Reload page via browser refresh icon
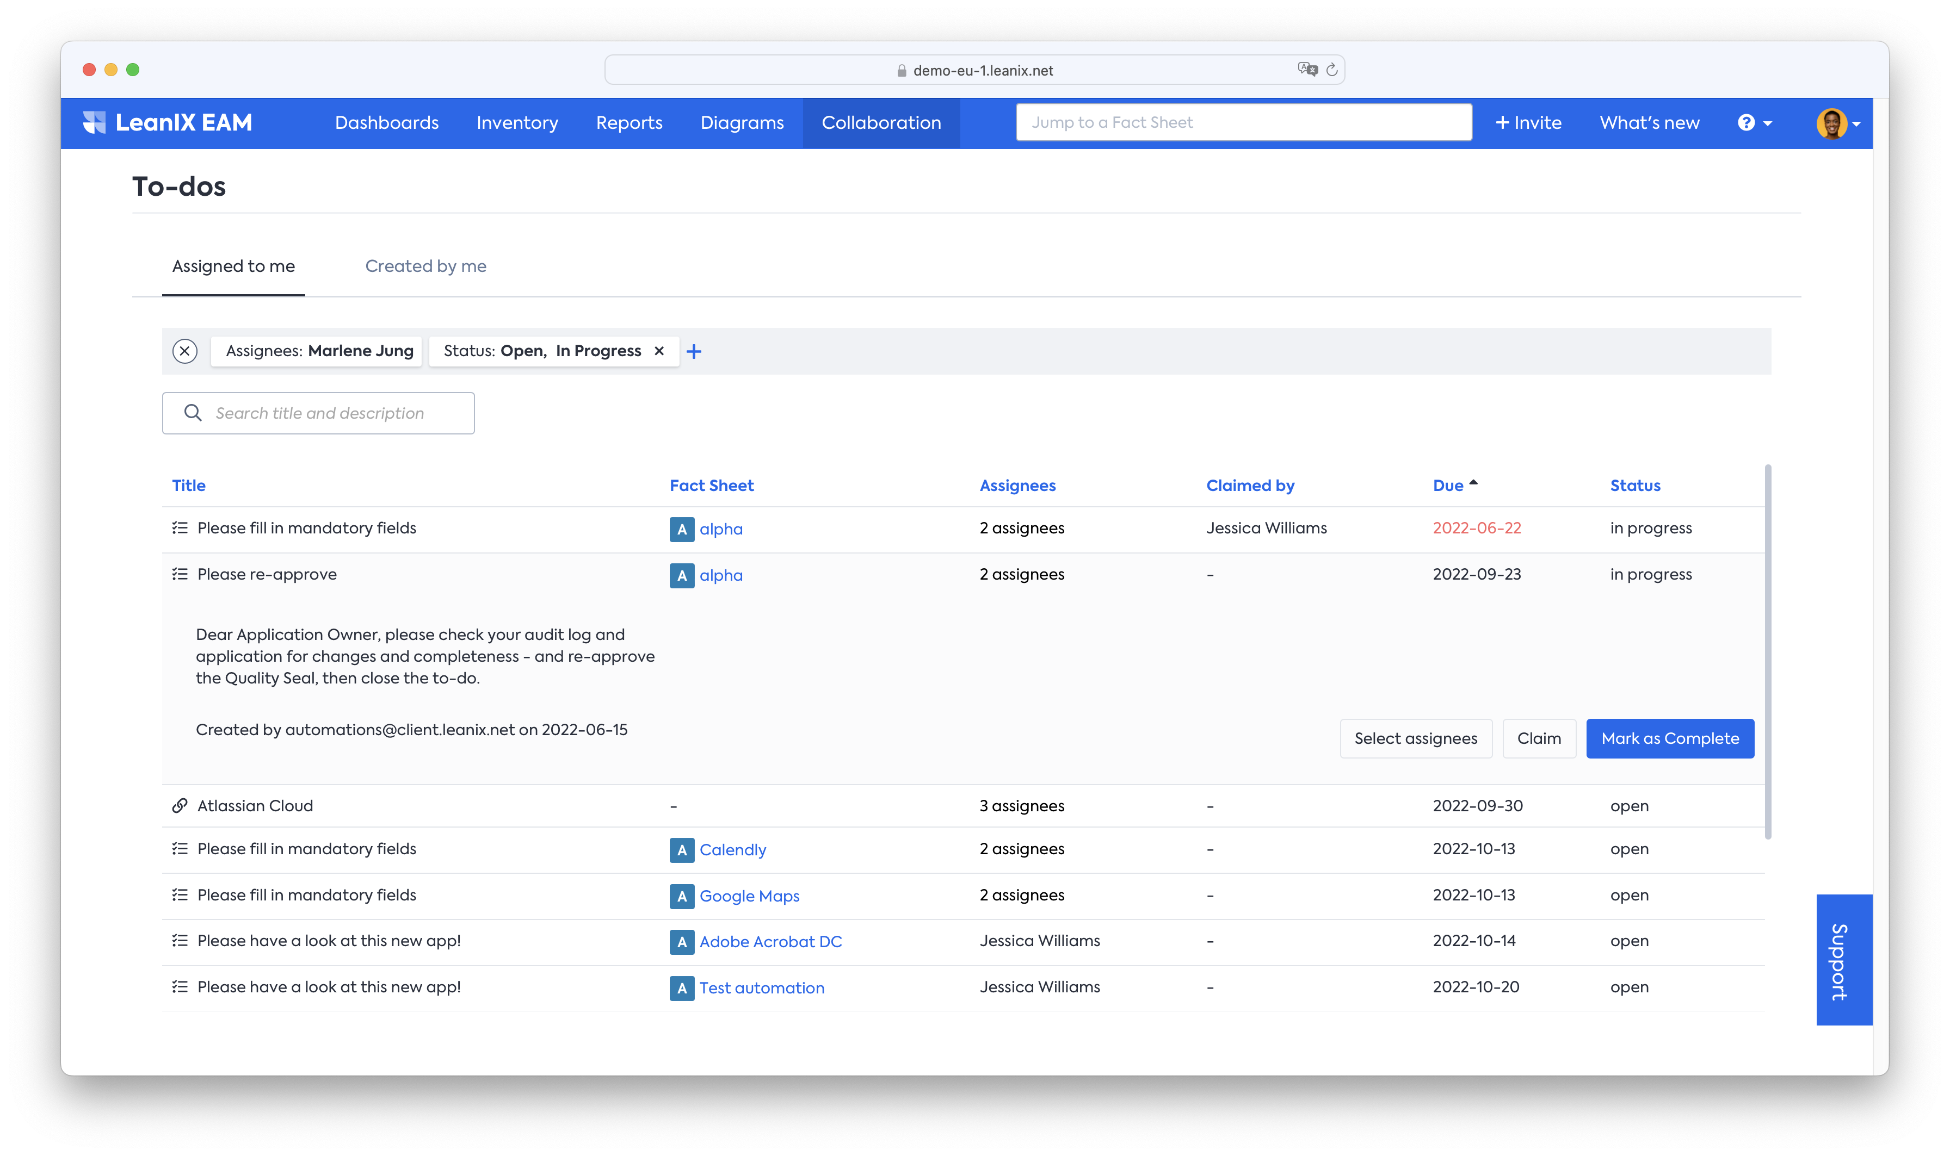1950x1156 pixels. click(1331, 70)
